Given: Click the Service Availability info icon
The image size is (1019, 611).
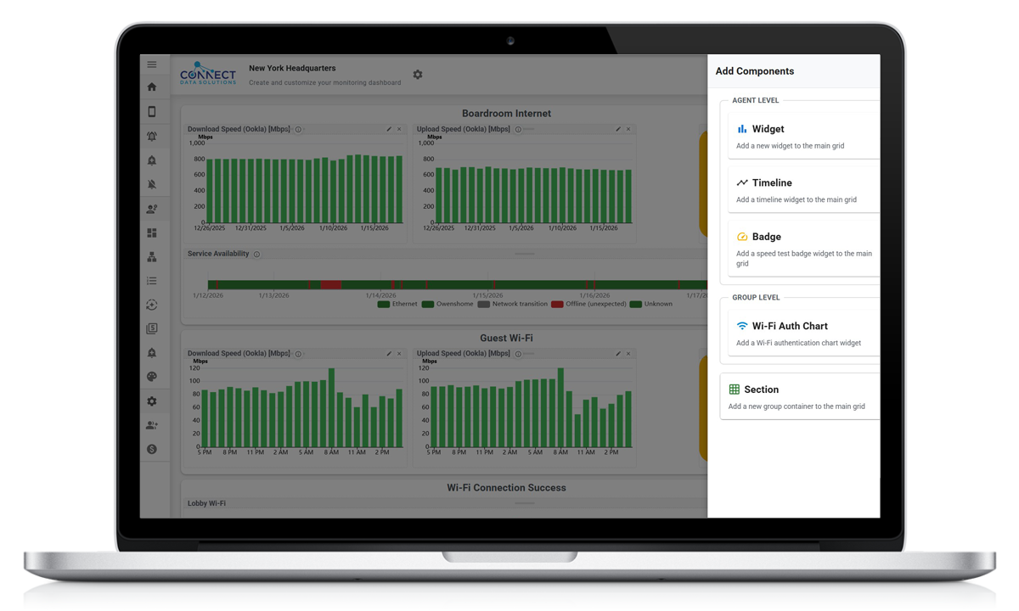Looking at the screenshot, I should pyautogui.click(x=256, y=254).
